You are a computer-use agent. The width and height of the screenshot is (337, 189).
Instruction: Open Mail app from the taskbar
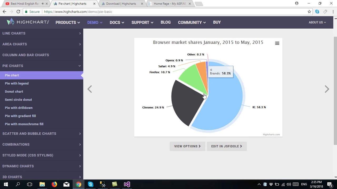point(66,184)
